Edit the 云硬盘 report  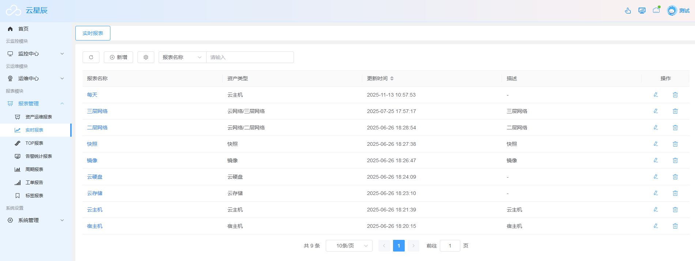point(656,177)
